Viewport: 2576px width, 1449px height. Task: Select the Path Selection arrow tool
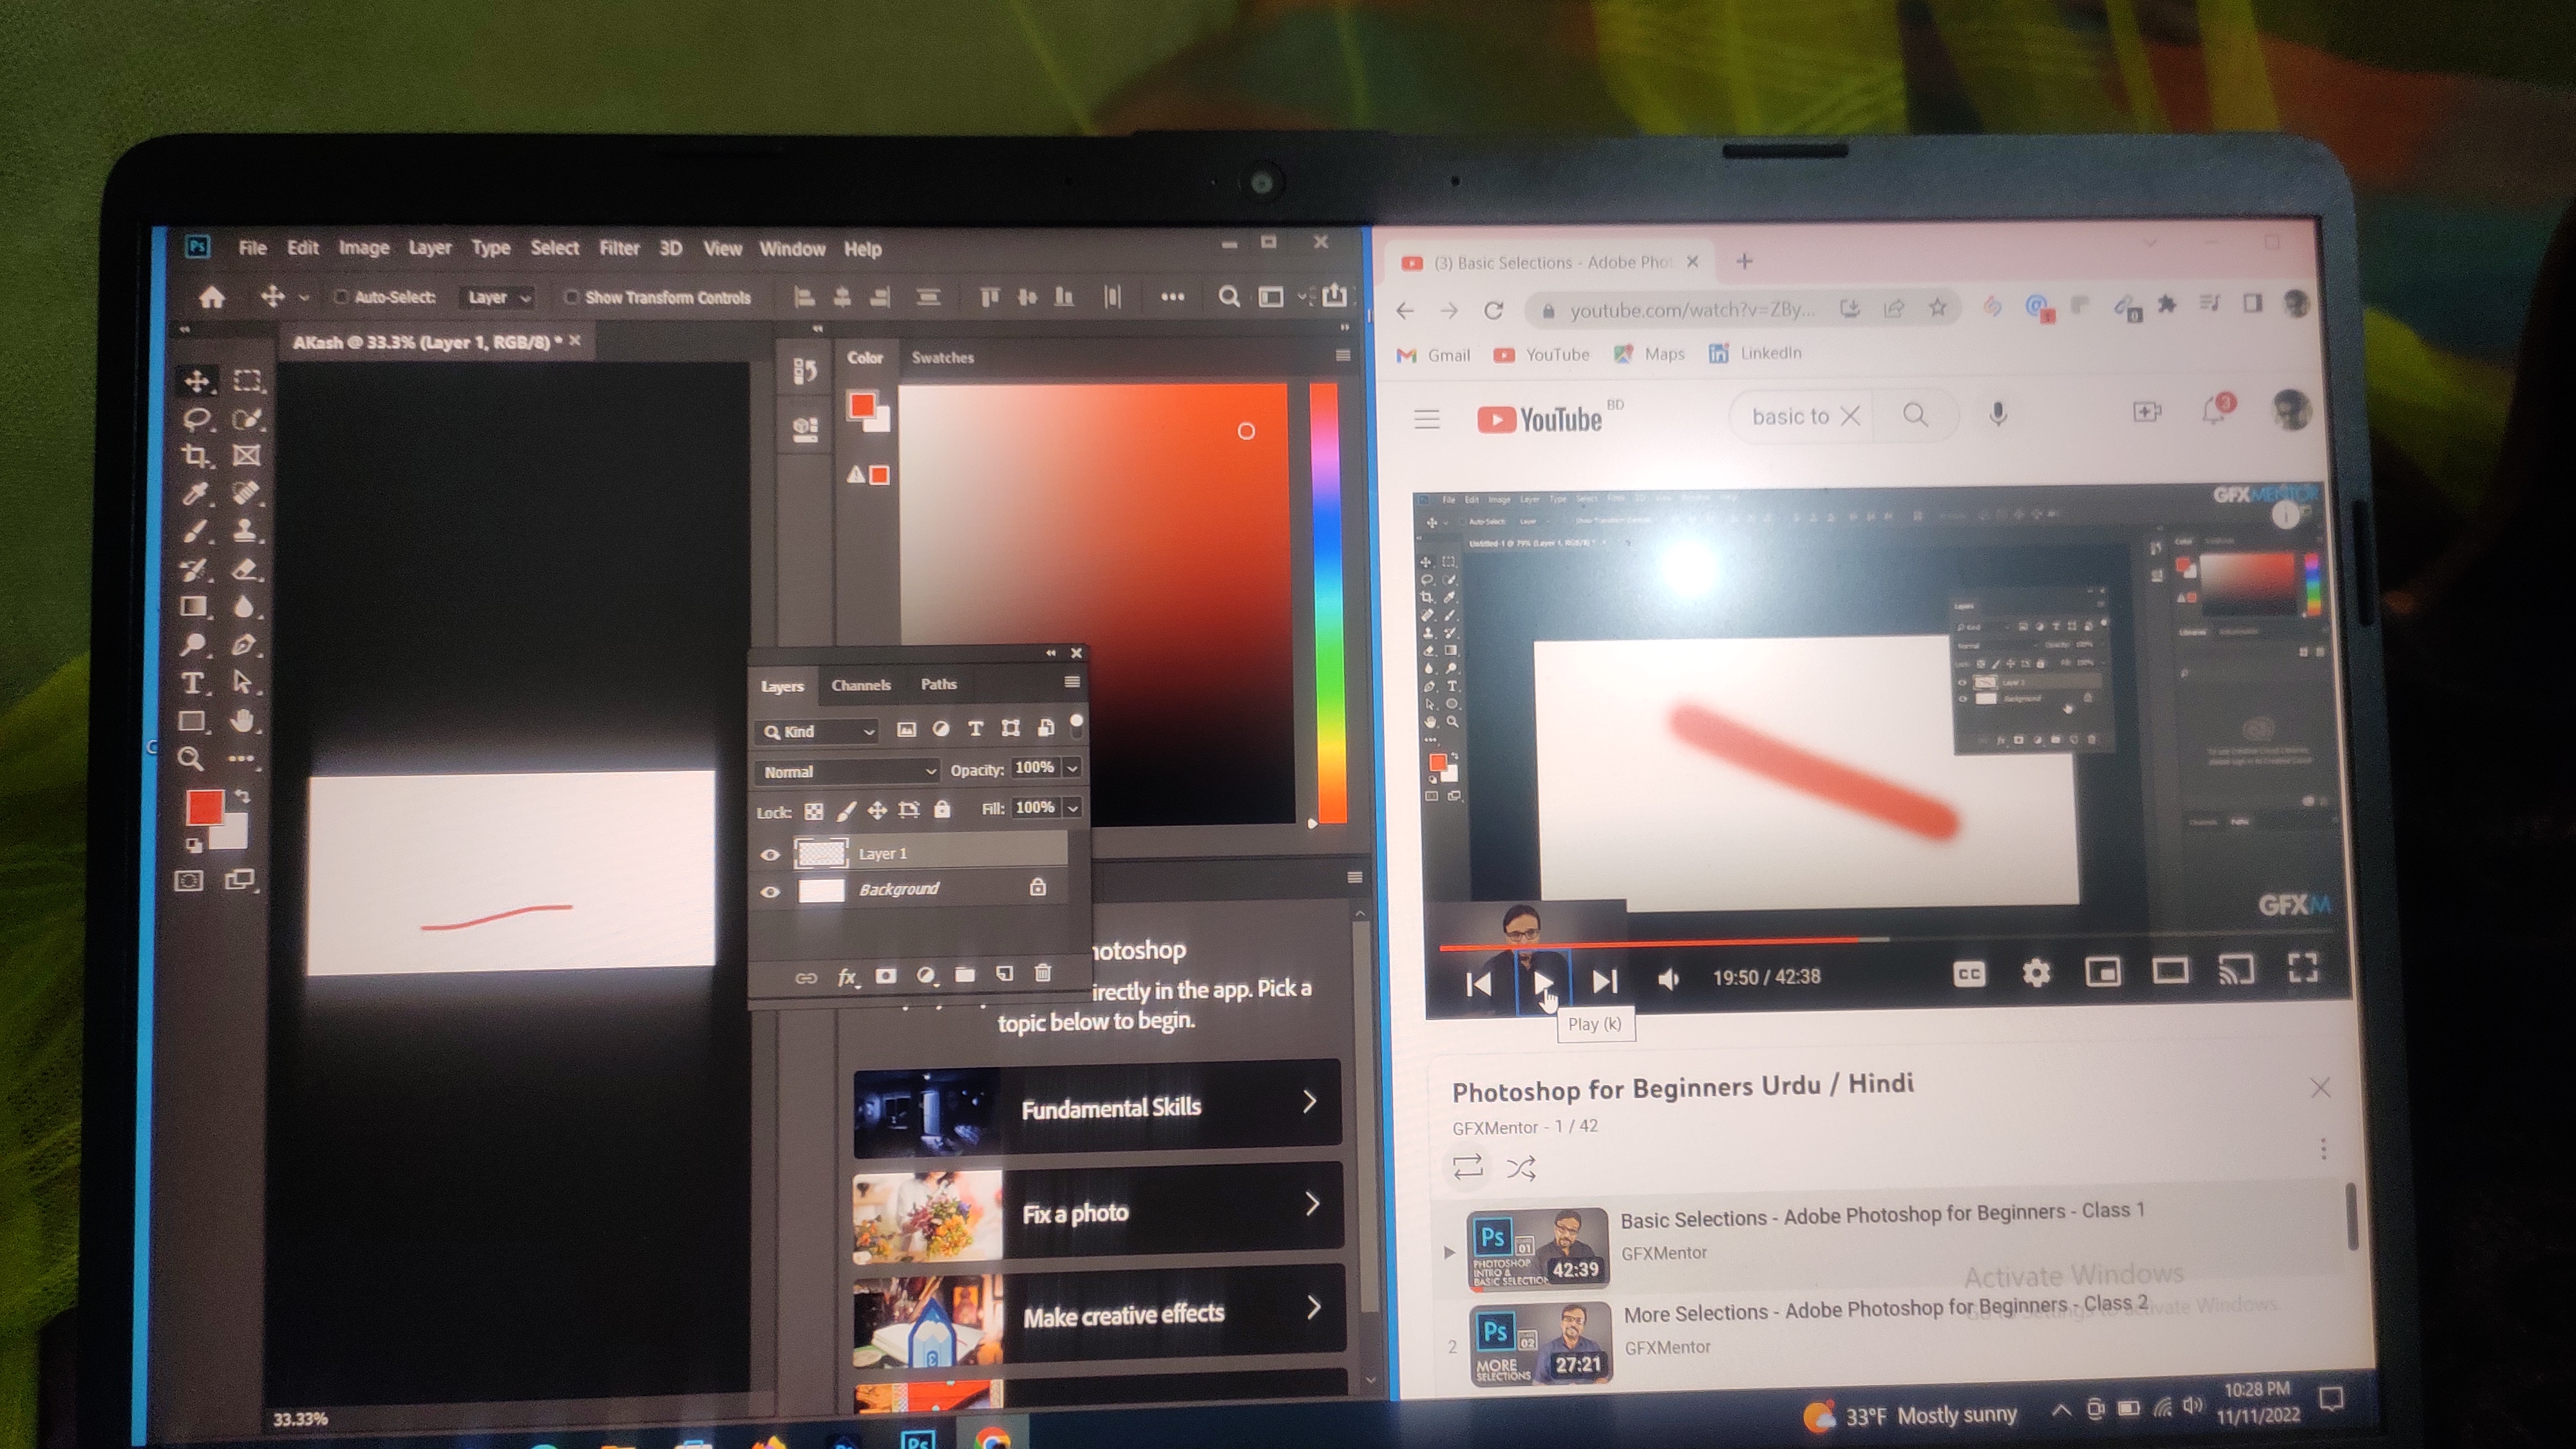pos(243,683)
